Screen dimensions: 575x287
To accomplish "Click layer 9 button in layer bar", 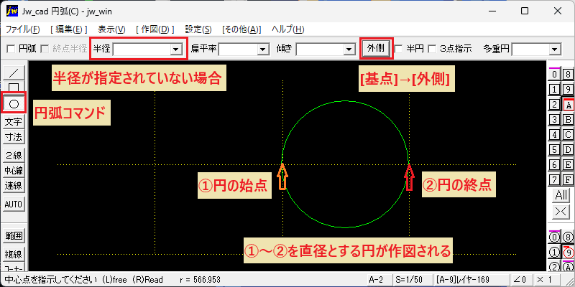I will coord(568,89).
